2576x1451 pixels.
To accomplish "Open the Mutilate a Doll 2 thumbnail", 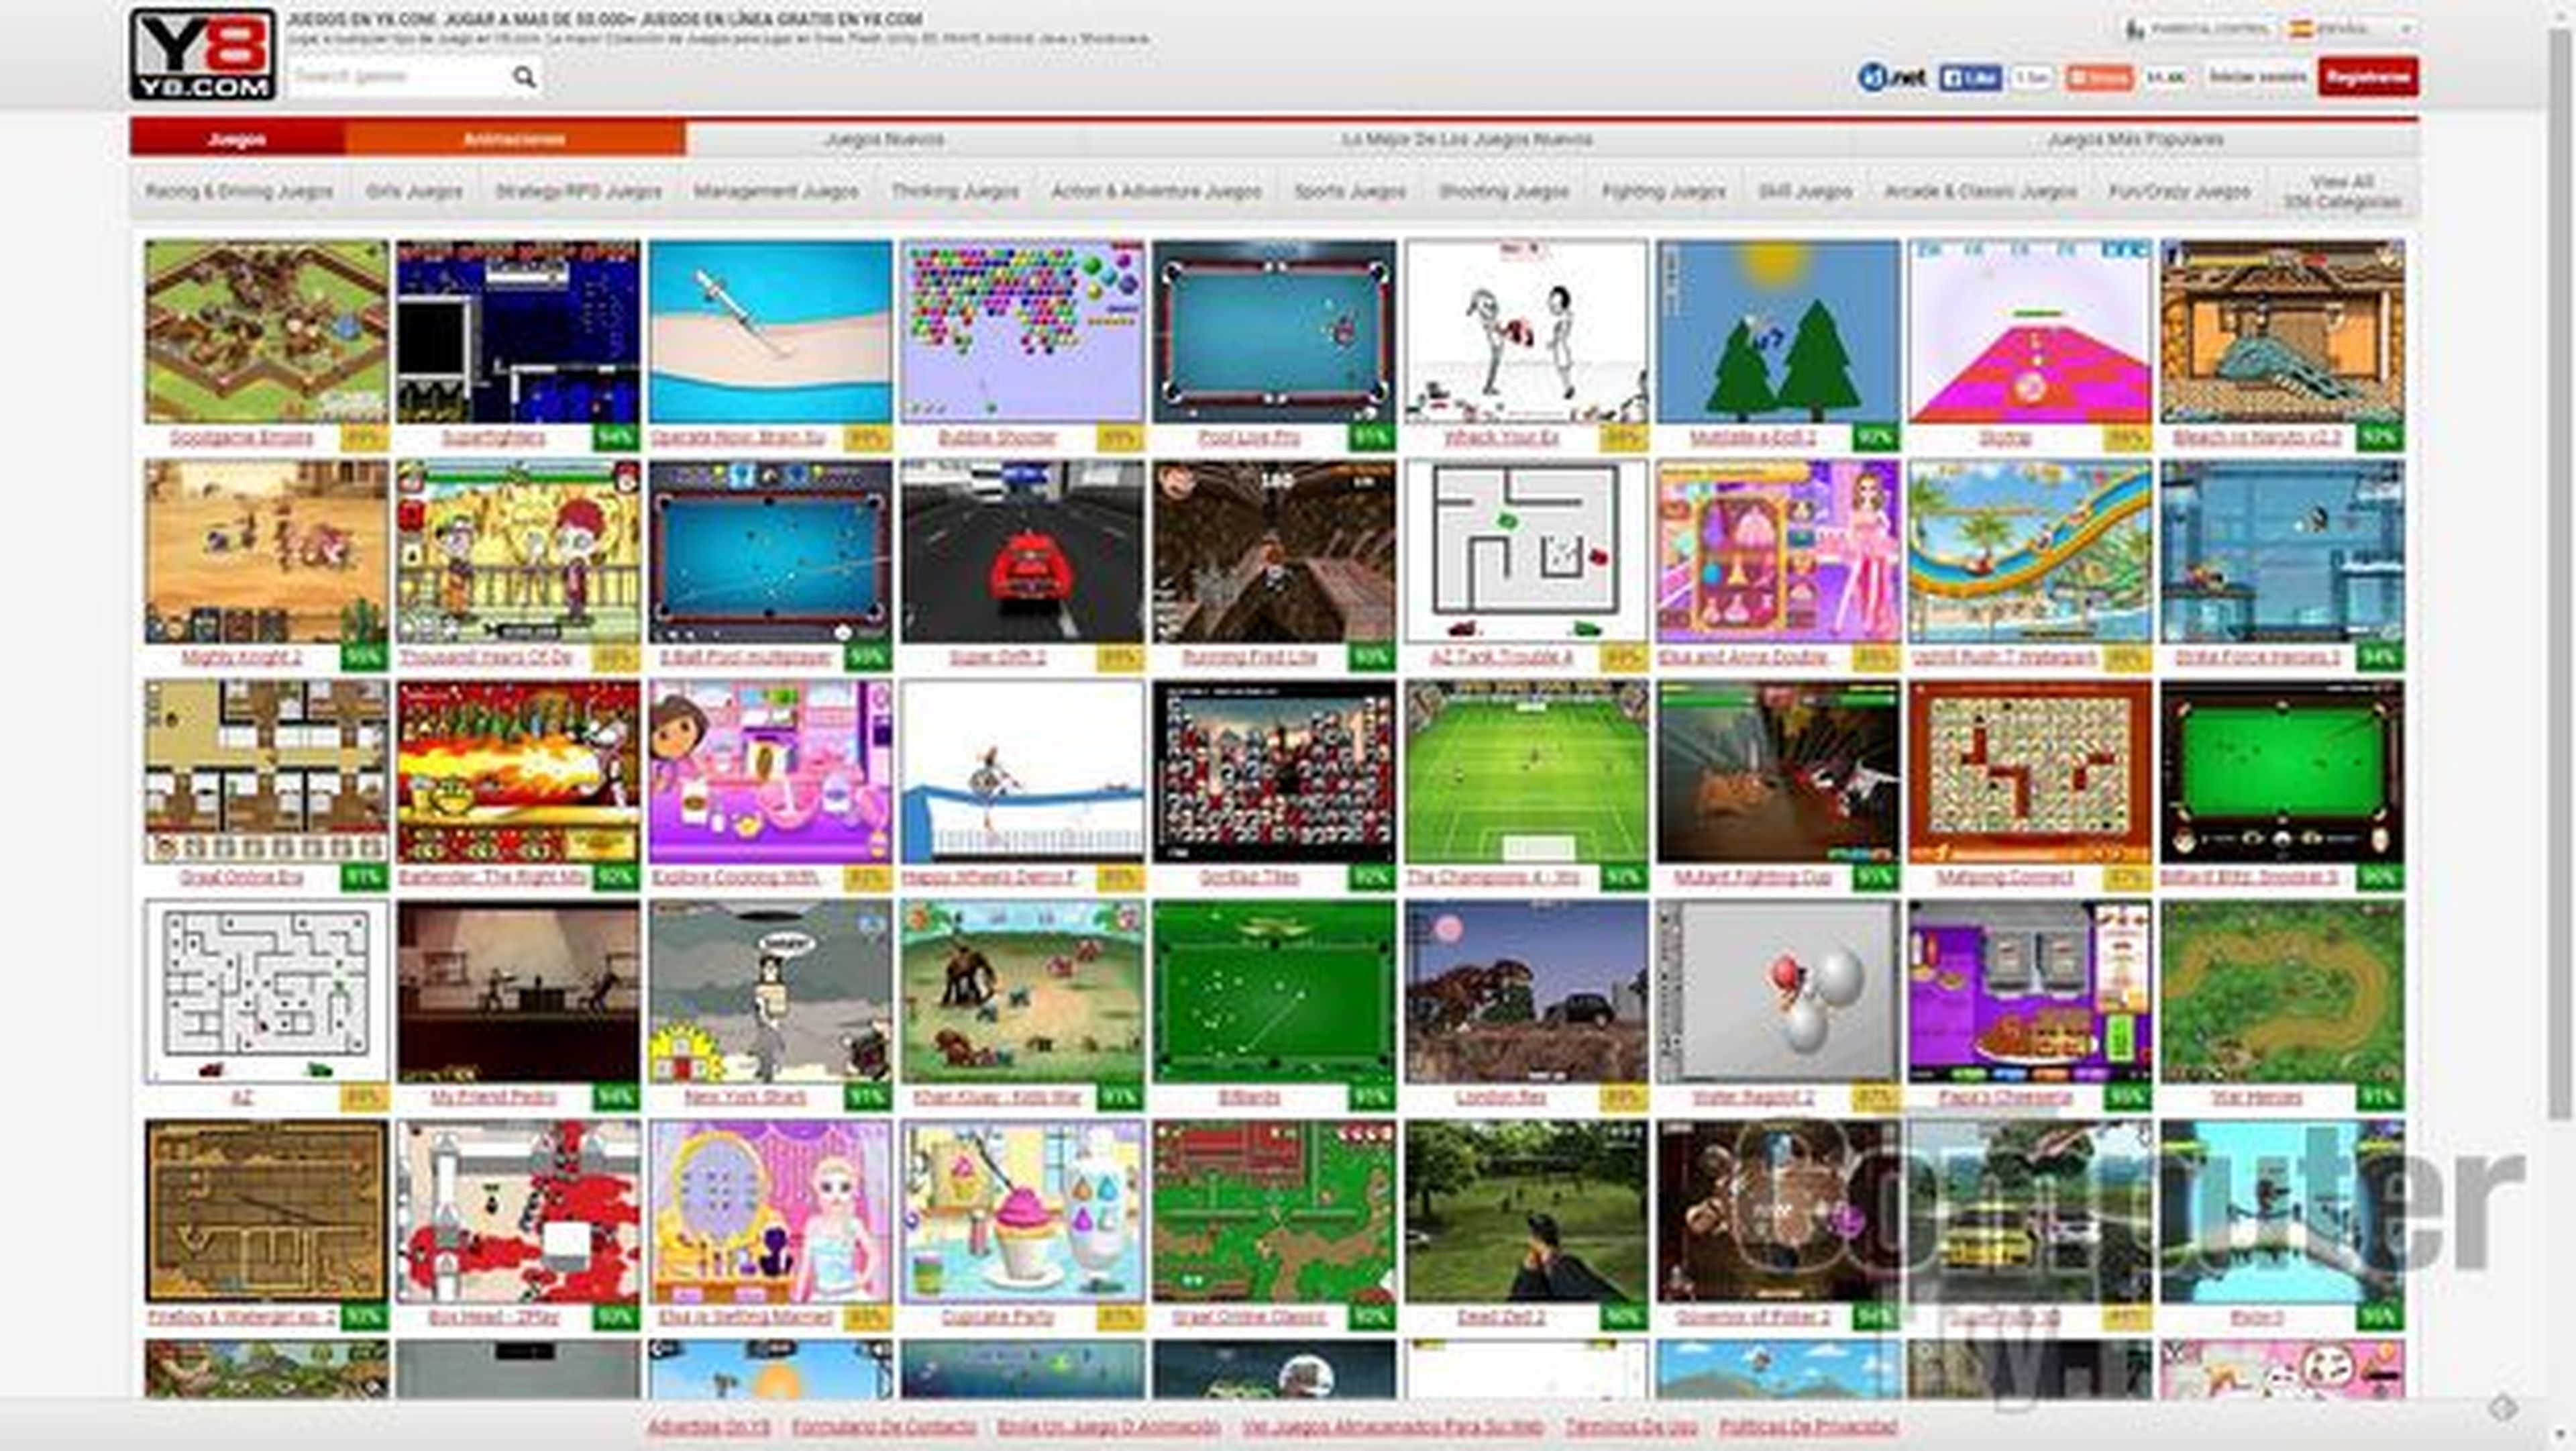I will 1778,332.
